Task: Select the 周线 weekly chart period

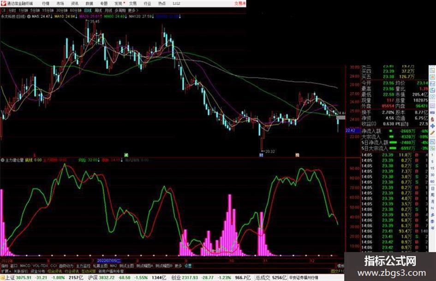Action: coord(98,11)
